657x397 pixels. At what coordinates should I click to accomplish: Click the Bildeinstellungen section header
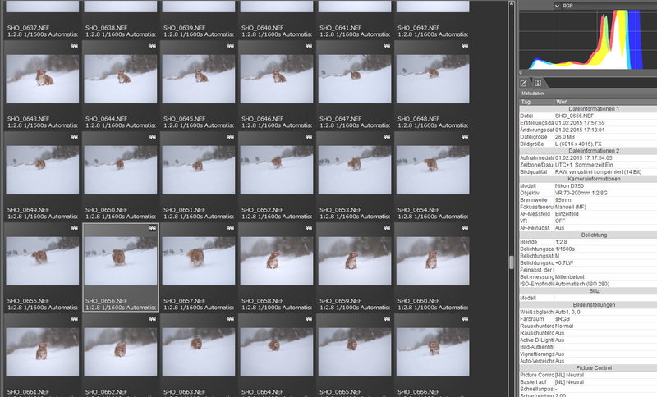click(594, 305)
